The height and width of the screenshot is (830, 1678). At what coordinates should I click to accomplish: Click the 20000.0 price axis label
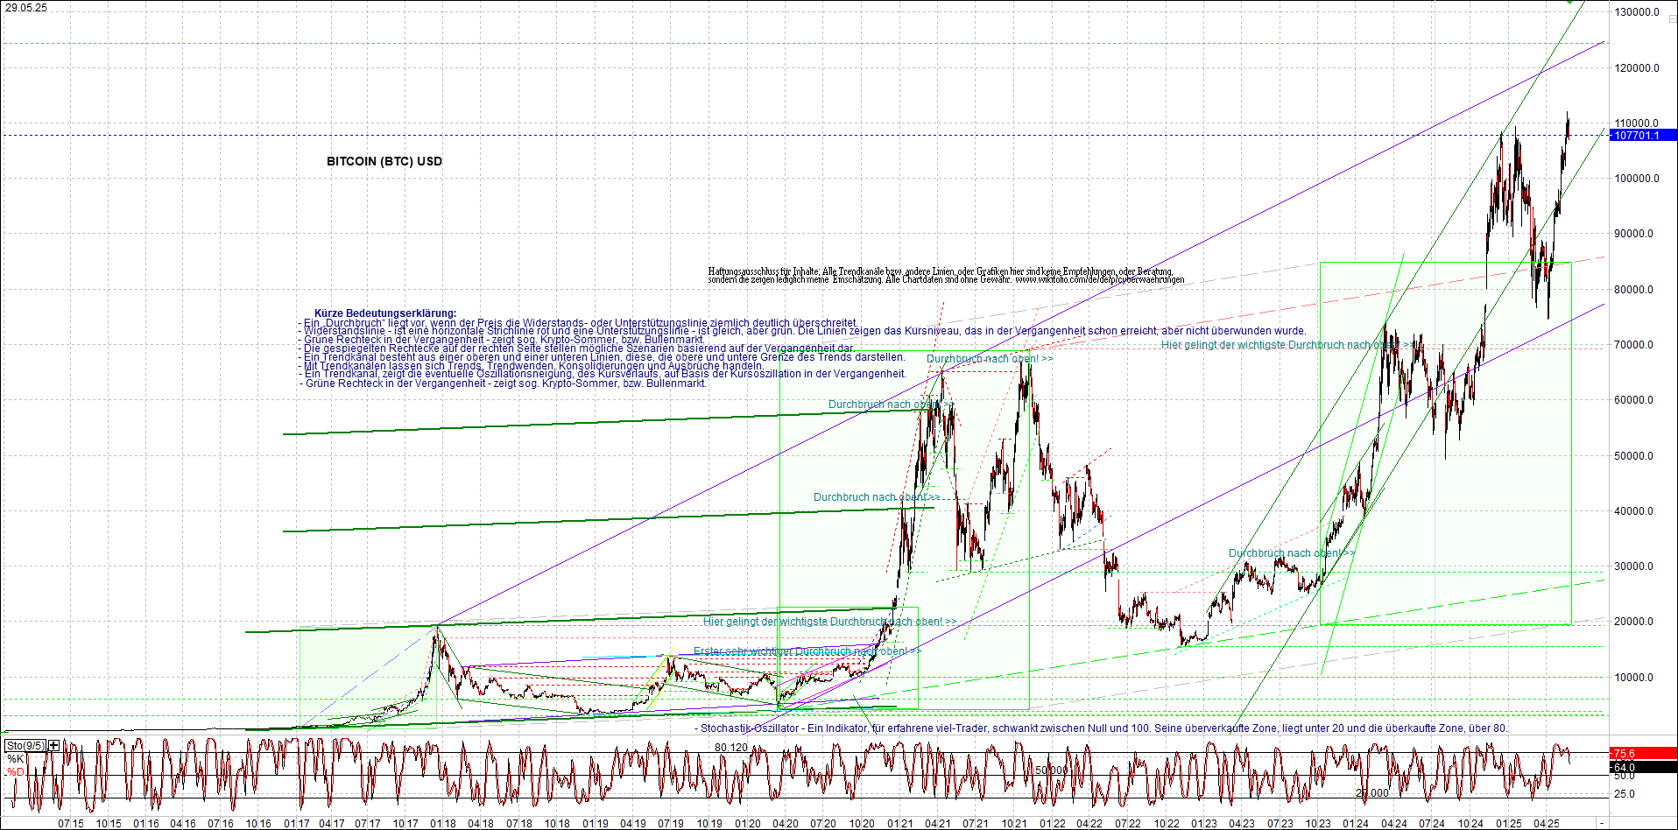[x=1634, y=622]
